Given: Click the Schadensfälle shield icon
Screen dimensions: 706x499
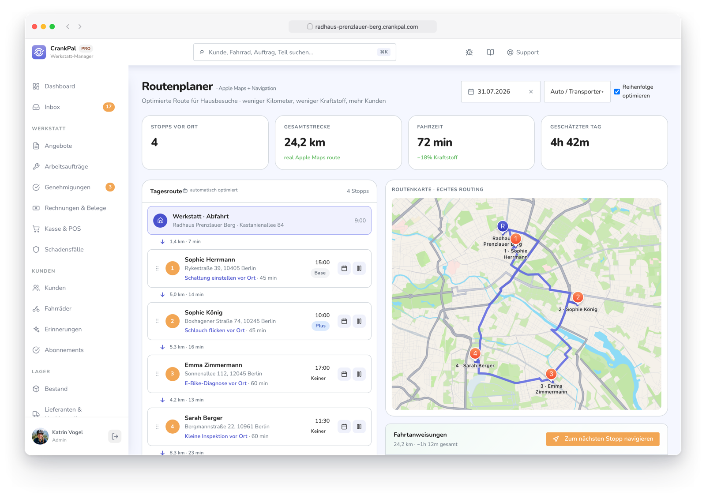Looking at the screenshot, I should click(x=36, y=249).
